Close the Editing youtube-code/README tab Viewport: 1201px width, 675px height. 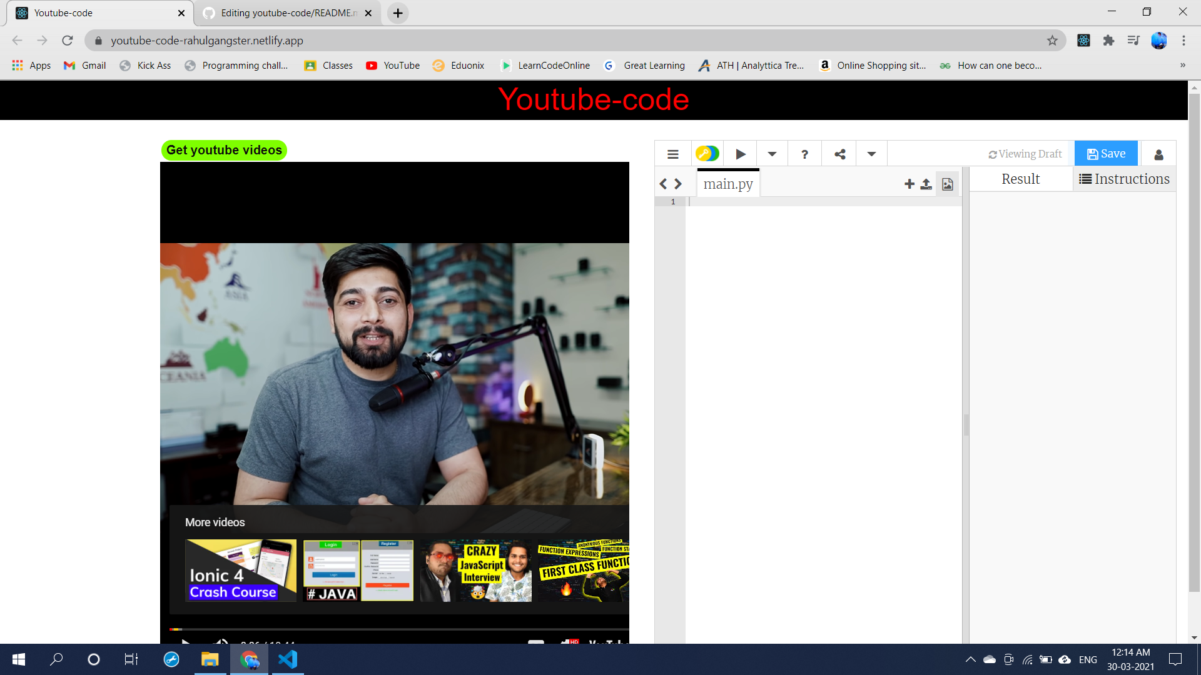(x=368, y=13)
